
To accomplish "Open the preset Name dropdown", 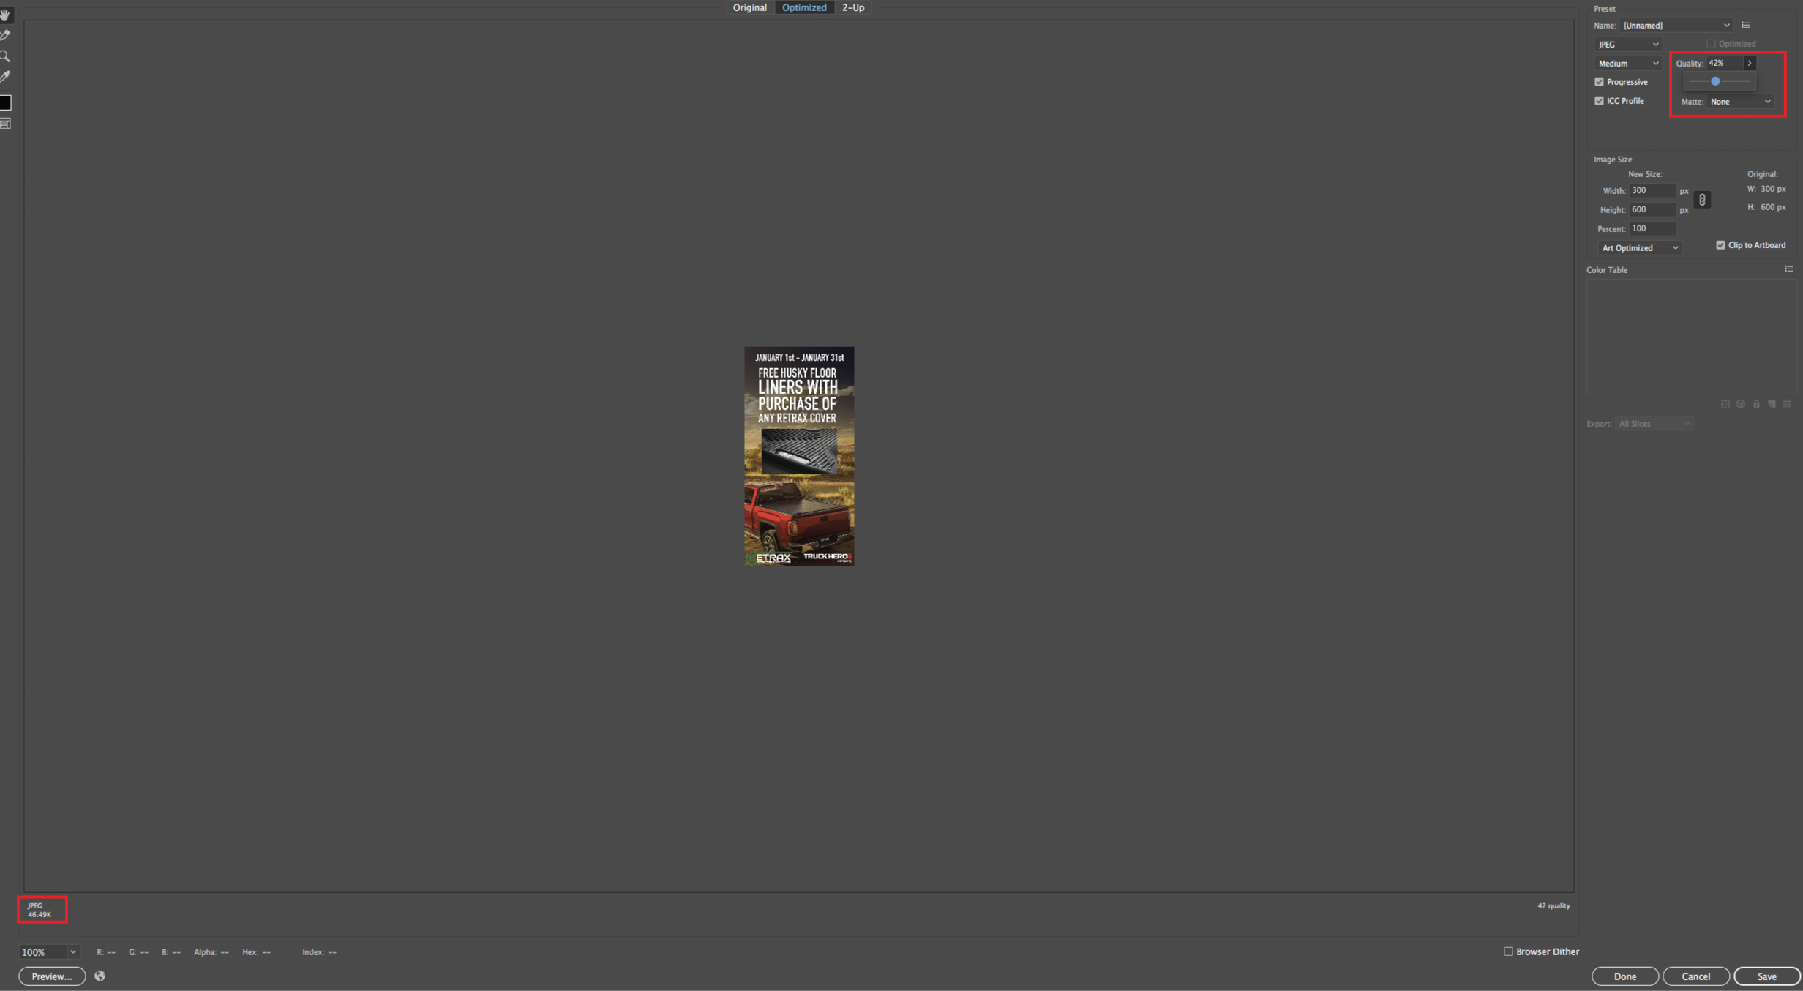I will 1676,26.
